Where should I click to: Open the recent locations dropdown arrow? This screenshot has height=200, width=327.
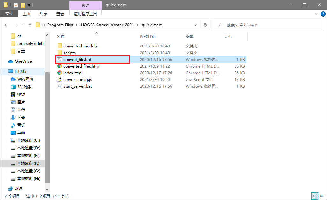(x=23, y=25)
